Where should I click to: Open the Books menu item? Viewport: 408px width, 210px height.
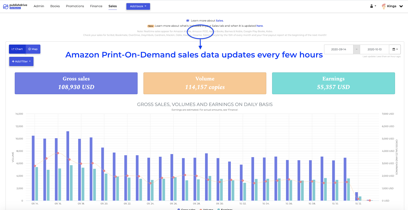(55, 6)
